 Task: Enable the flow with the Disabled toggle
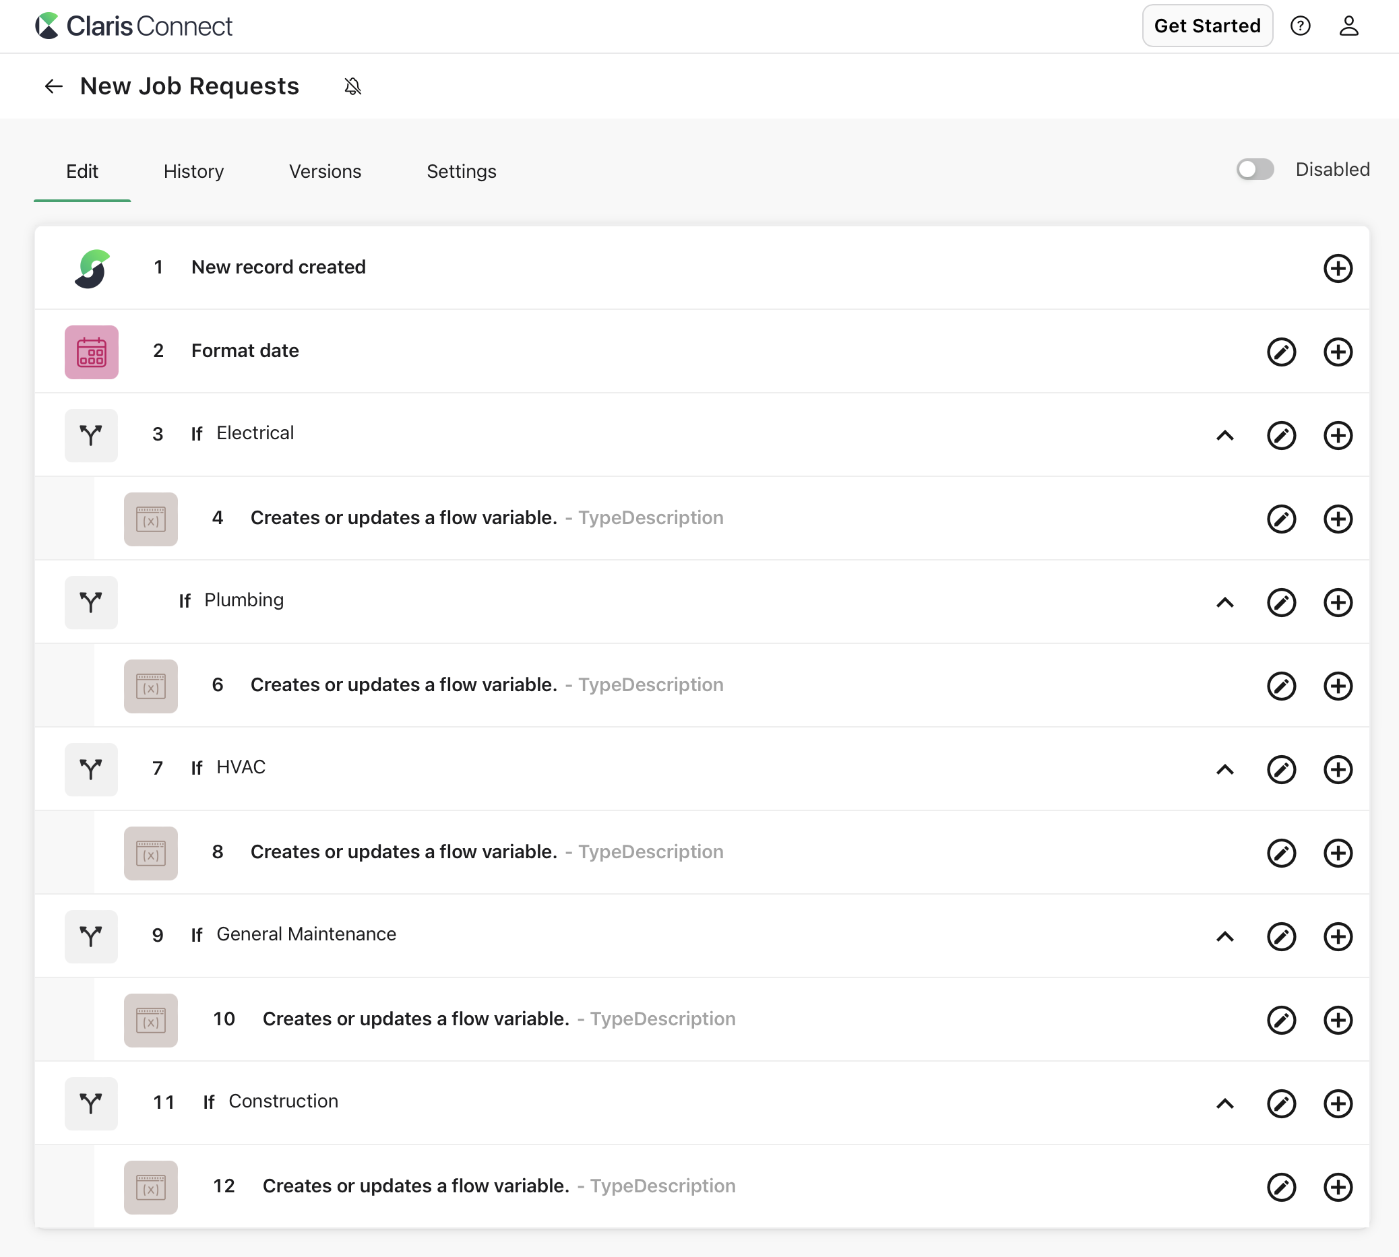1255,169
